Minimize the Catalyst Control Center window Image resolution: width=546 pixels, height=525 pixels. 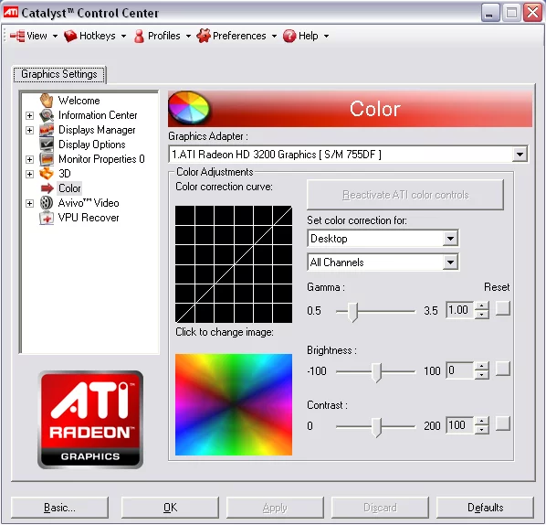pos(490,13)
